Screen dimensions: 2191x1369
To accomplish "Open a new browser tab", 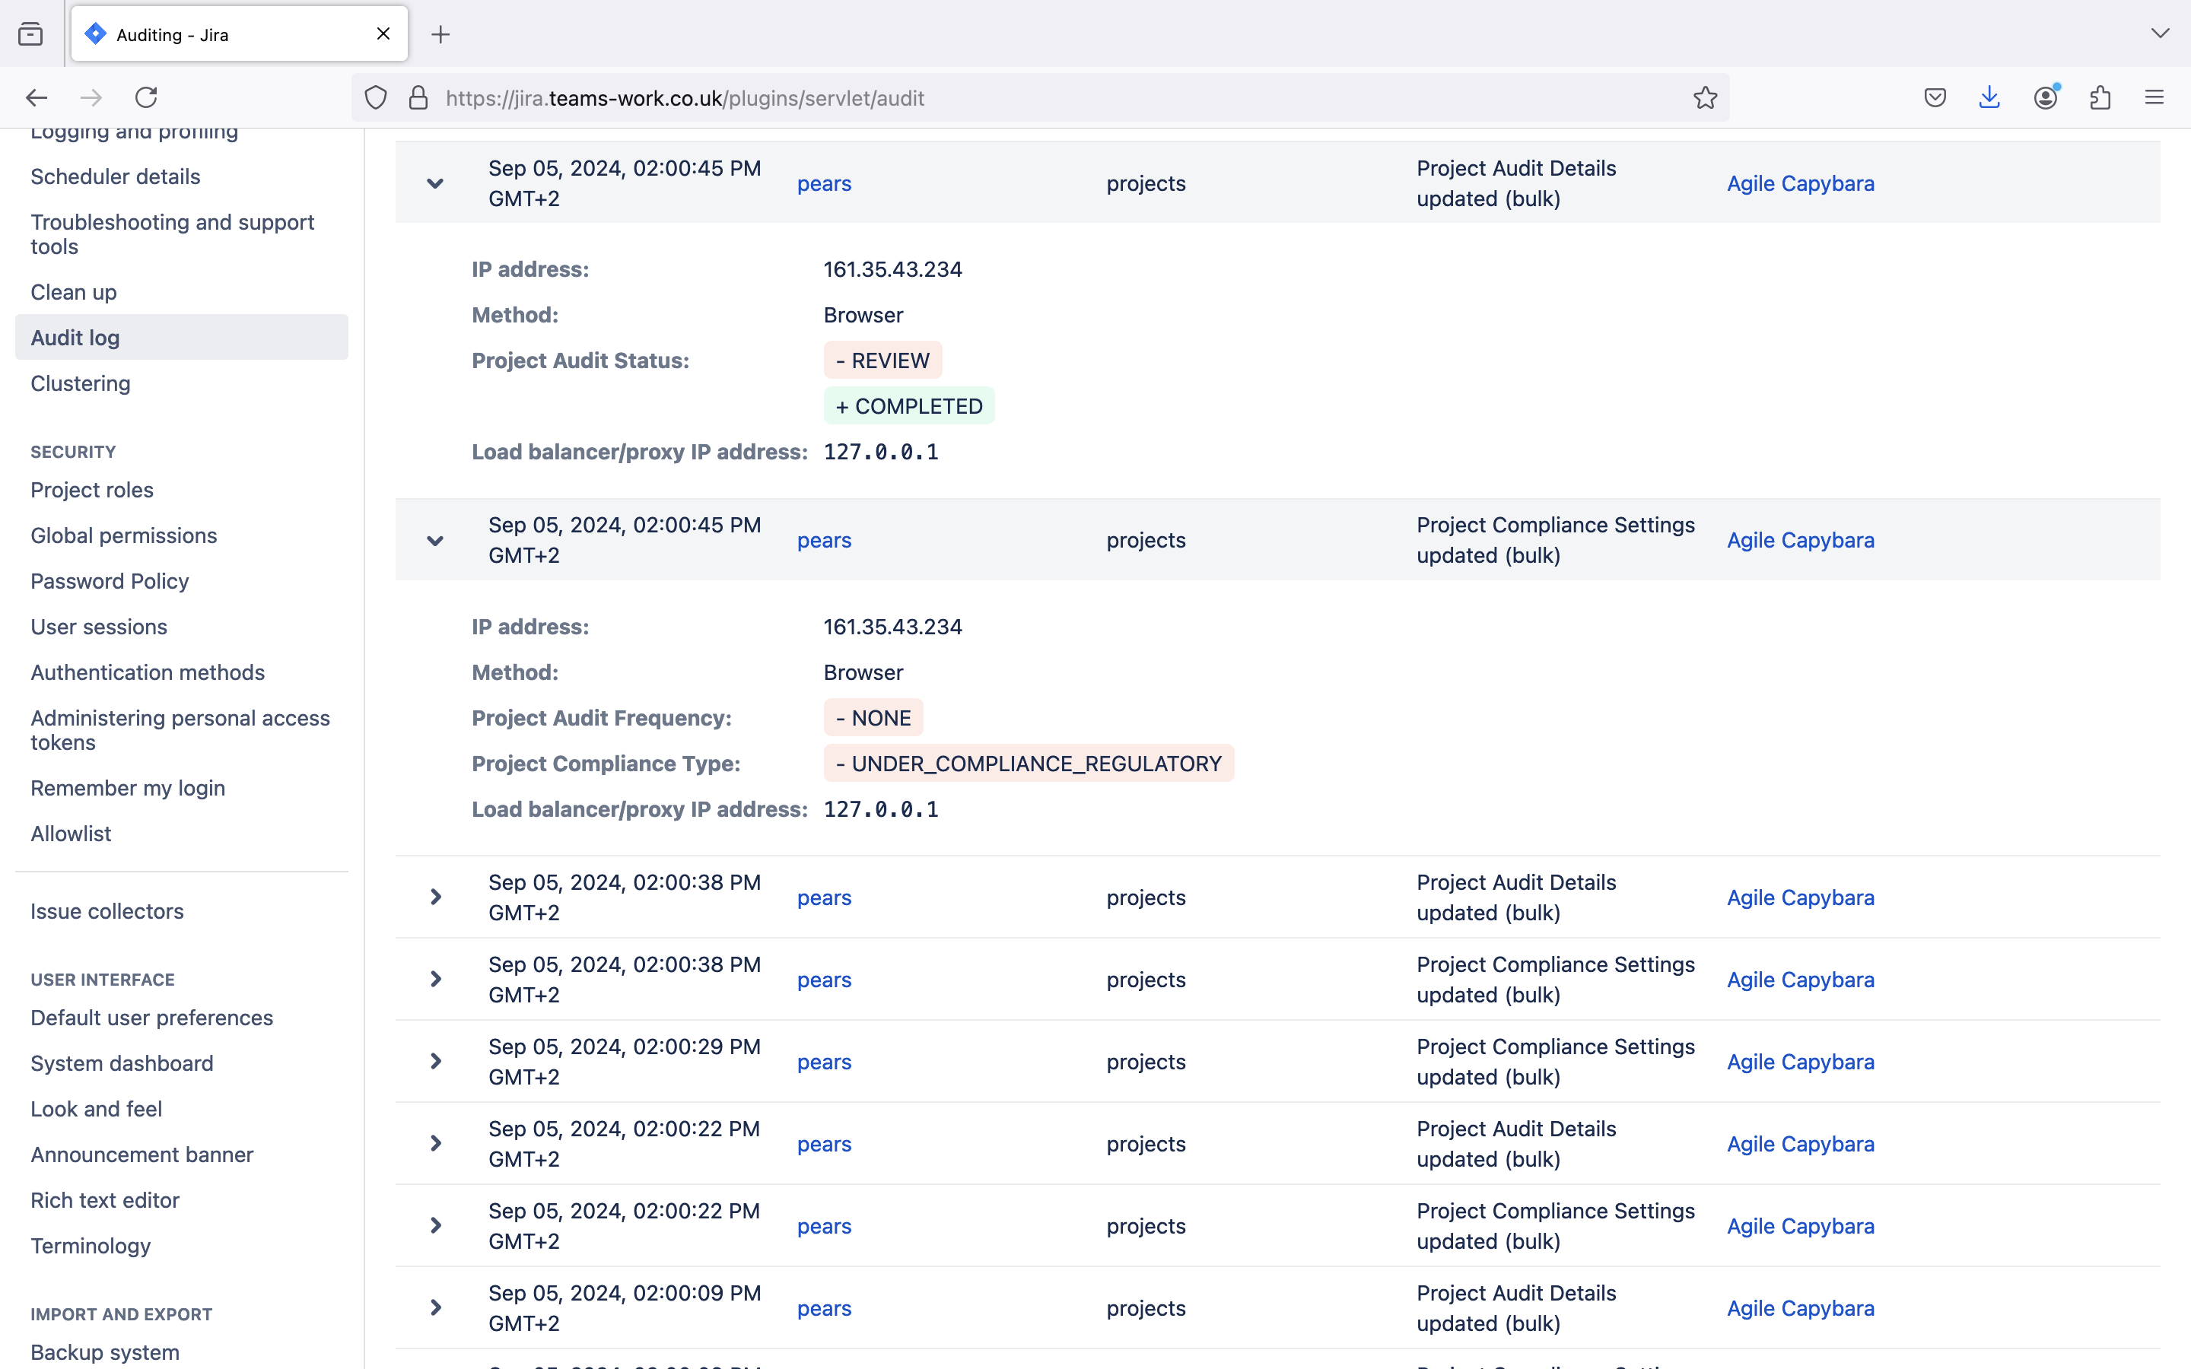I will point(441,34).
